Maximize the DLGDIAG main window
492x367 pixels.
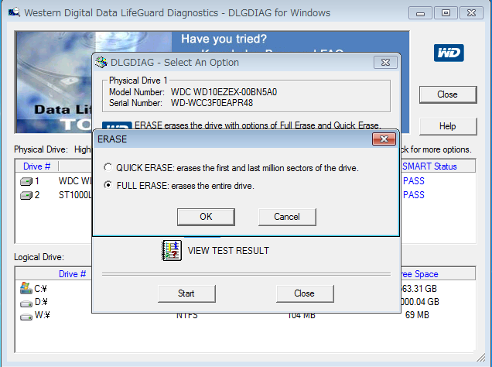pyautogui.click(x=446, y=13)
